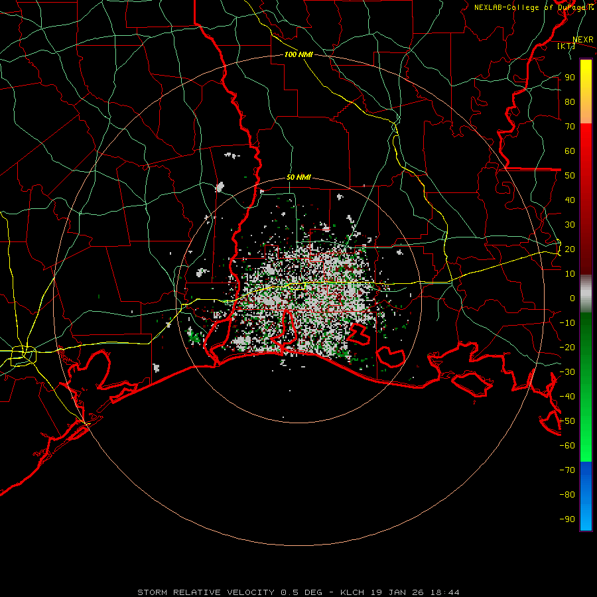Click the 80 value on the velocity scale
597x597 pixels.
pos(570,101)
